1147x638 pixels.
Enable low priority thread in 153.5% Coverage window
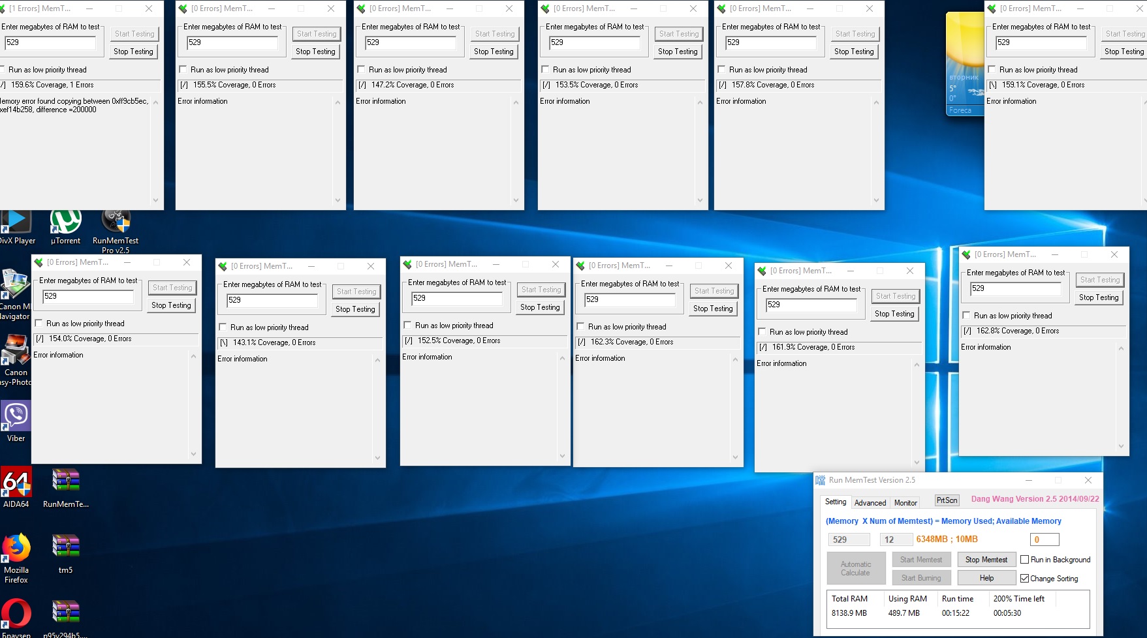point(545,70)
